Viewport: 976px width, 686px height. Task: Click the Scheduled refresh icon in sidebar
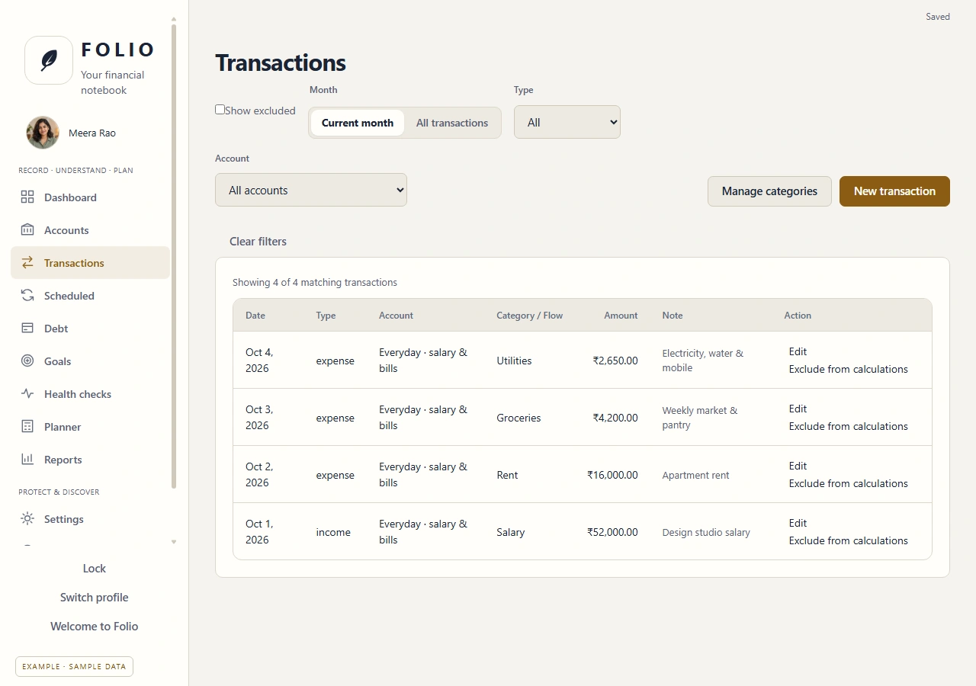click(x=27, y=296)
